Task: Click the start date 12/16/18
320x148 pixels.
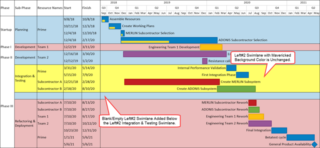Action: (71, 54)
